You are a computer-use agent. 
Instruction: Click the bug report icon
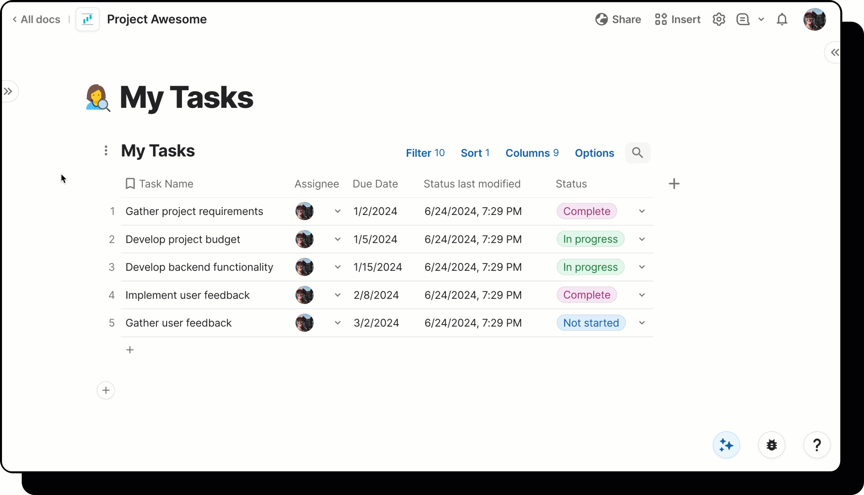pos(772,445)
